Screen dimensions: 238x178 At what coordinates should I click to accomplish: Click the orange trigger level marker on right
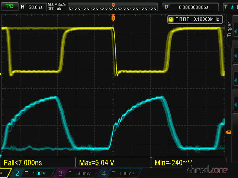[x=228, y=132]
